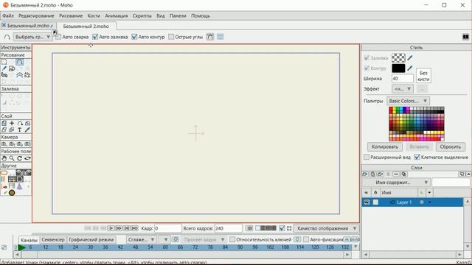Open the Basic Colors palette dropdown
472x265 pixels.
[408, 101]
